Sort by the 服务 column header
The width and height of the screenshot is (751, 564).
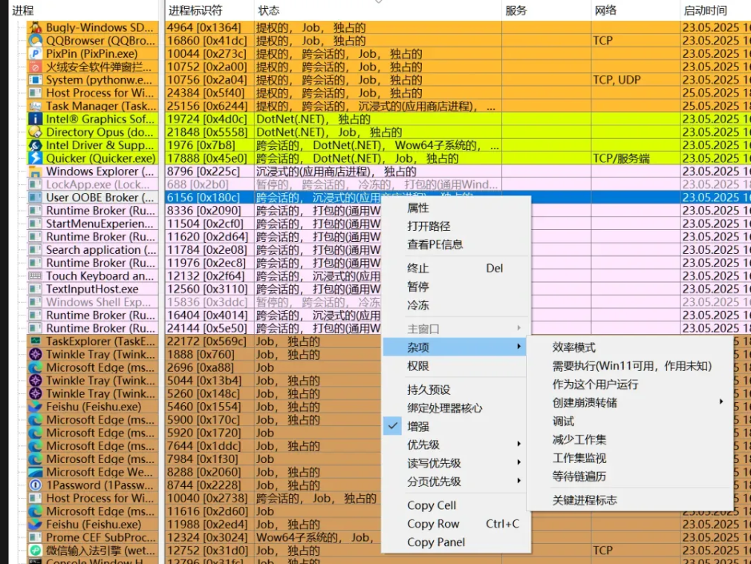pos(547,10)
